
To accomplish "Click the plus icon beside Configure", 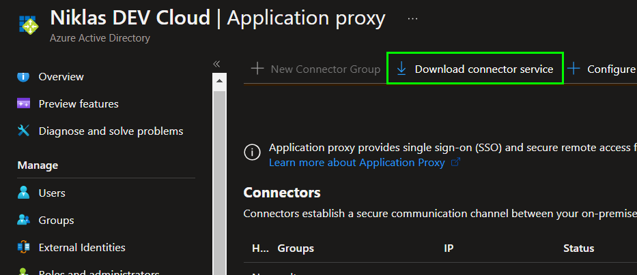I will pos(574,69).
